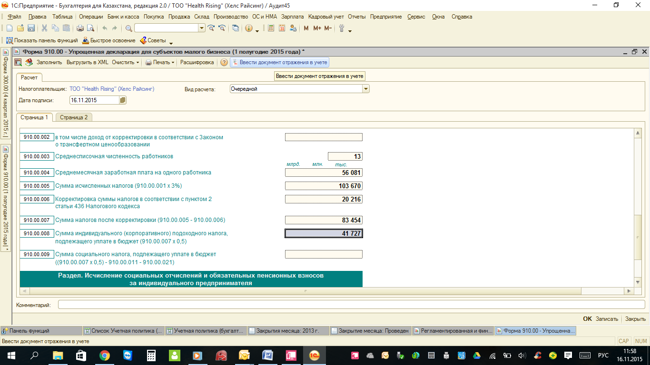The height and width of the screenshot is (365, 650).
Task: Open the search field dropdown arrow
Action: coord(202,28)
